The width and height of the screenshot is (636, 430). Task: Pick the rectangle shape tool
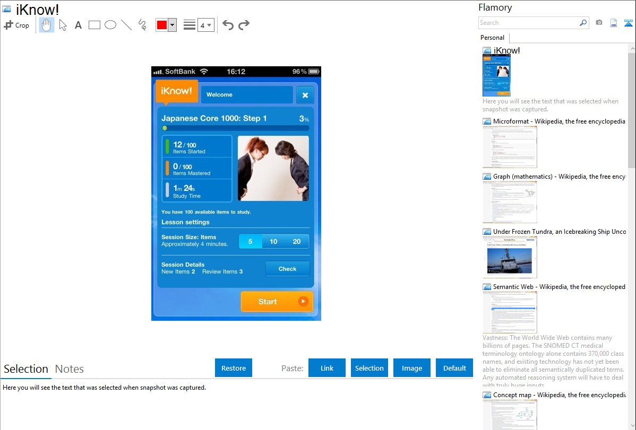pyautogui.click(x=94, y=25)
